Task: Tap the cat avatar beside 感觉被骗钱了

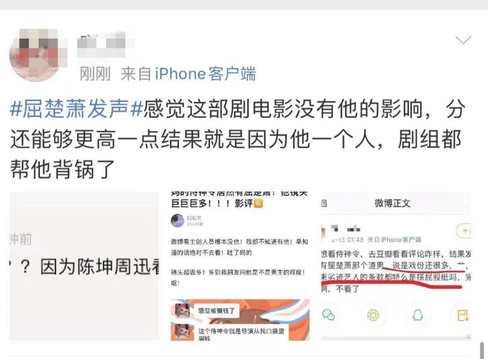Action: (183, 311)
